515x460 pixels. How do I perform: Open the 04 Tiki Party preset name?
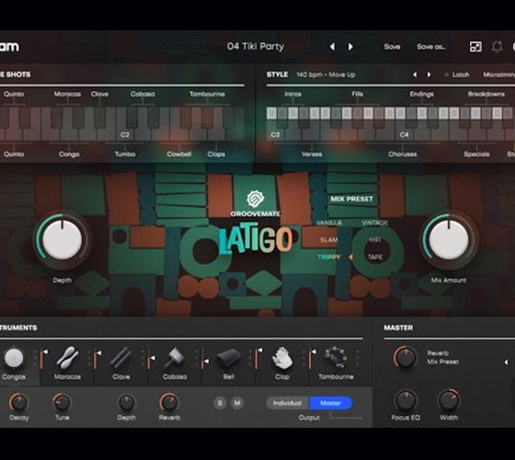coord(256,47)
